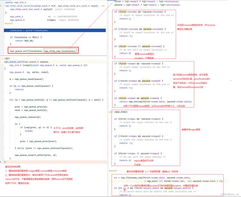
Task: Click 'if (!first->noname && second->noname) {' line
Action: click(x=140, y=29)
